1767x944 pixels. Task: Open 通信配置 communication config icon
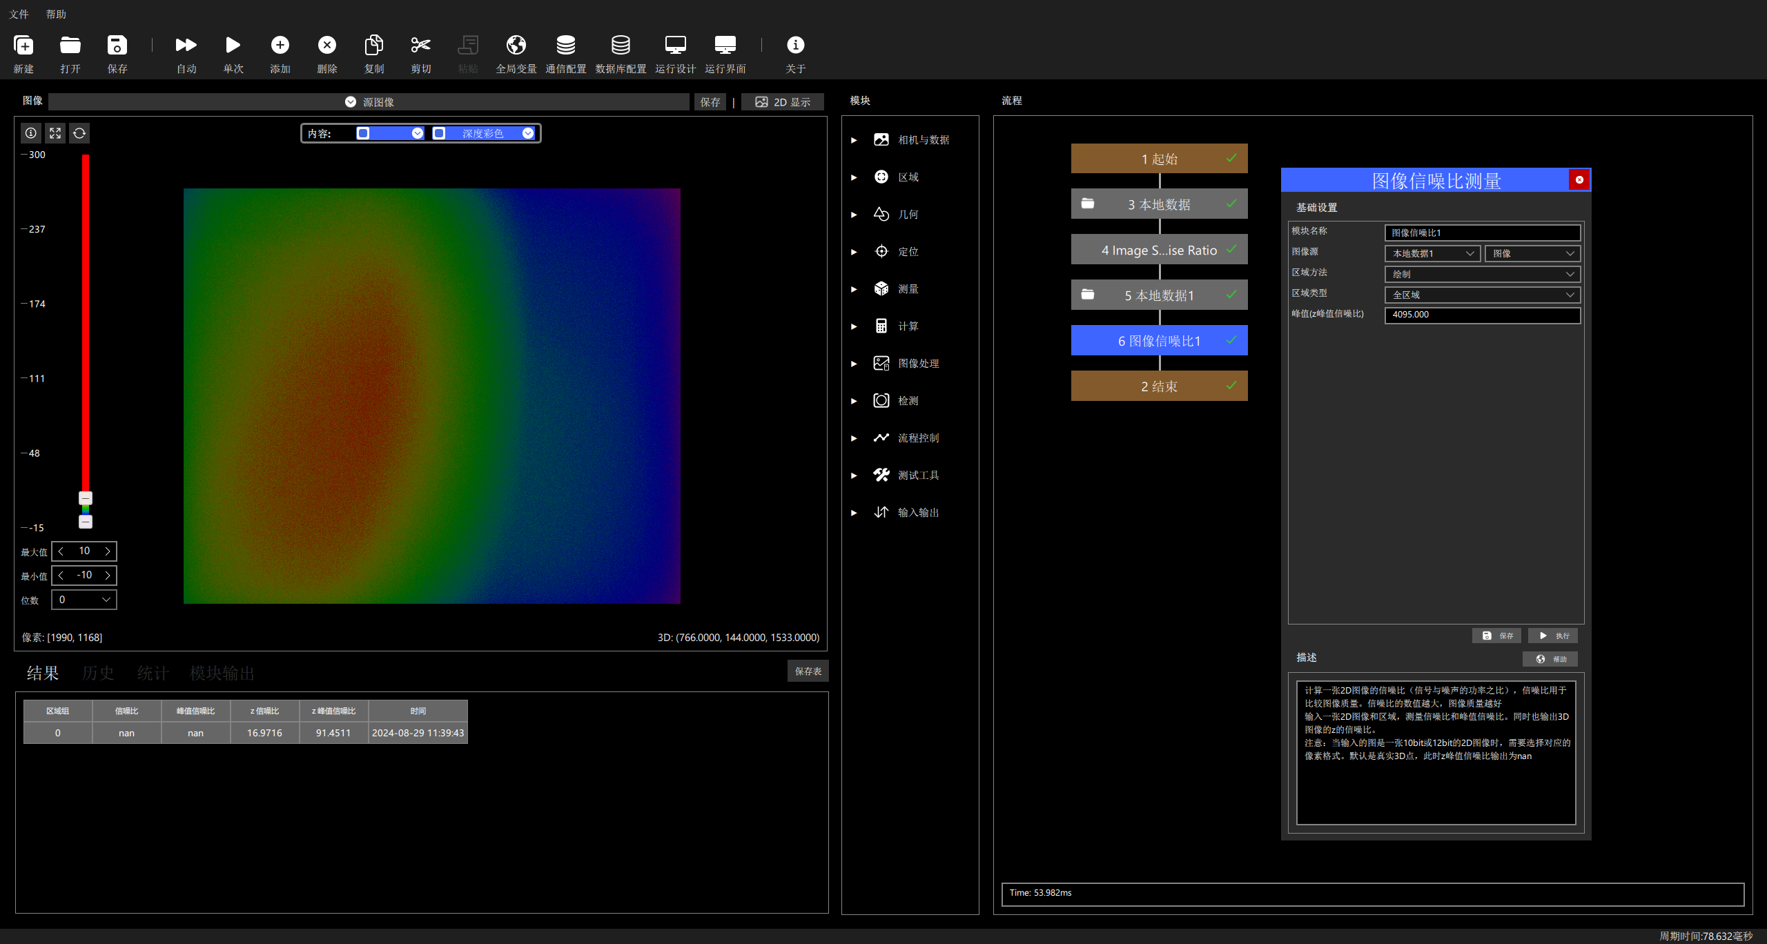(x=566, y=46)
